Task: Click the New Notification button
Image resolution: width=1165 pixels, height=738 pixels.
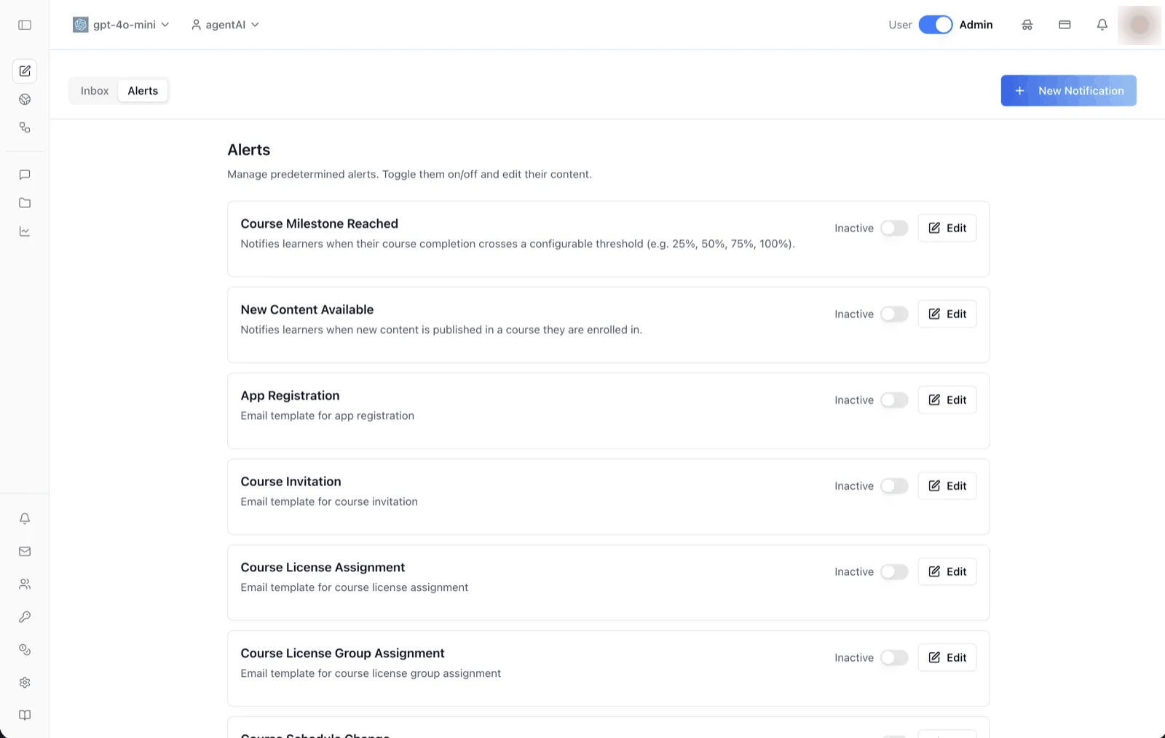Action: click(x=1068, y=91)
